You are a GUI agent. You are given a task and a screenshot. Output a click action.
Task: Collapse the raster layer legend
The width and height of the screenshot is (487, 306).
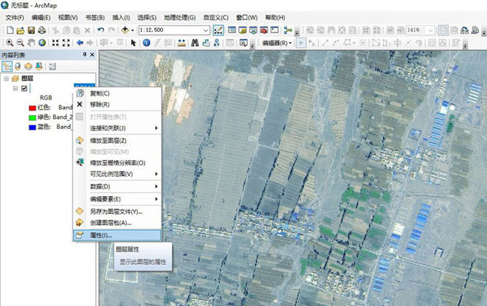coord(15,88)
